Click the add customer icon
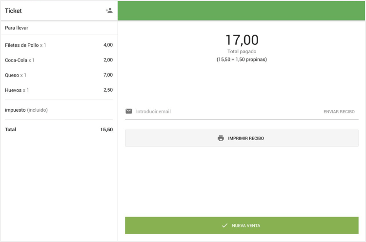Viewport: 366px width, 242px height. (109, 10)
